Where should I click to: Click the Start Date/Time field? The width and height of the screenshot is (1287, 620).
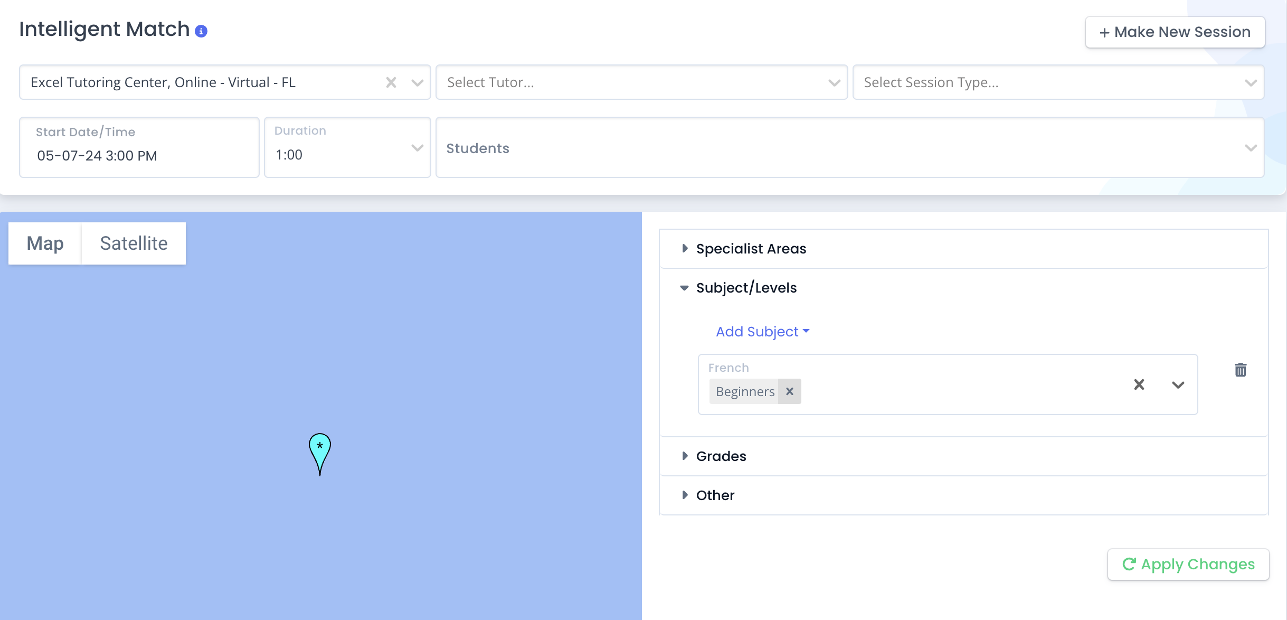coord(139,147)
